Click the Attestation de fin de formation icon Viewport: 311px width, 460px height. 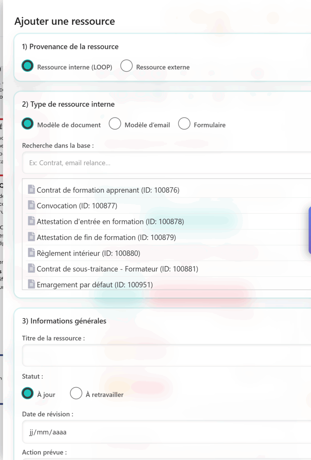tap(31, 237)
